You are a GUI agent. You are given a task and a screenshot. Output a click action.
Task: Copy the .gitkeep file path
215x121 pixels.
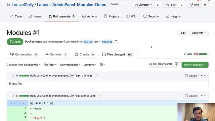point(96,75)
